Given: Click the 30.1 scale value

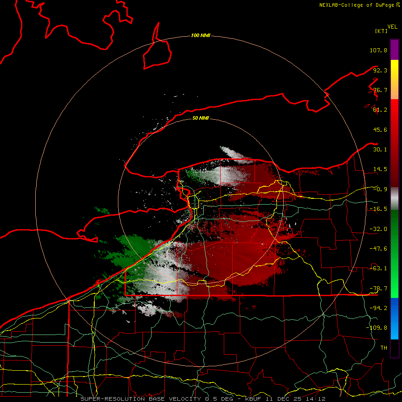Looking at the screenshot, I should tap(380, 150).
